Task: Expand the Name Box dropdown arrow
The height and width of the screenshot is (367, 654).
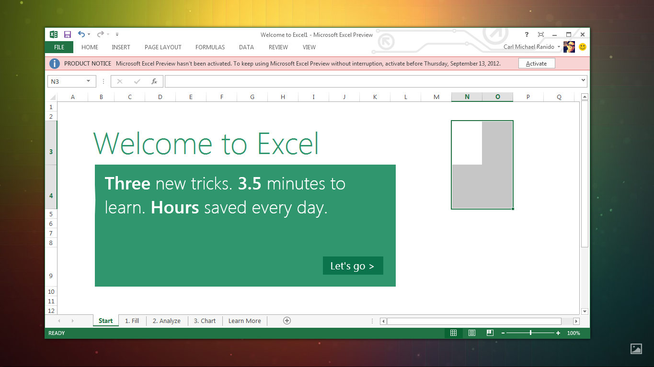Action: (88, 81)
